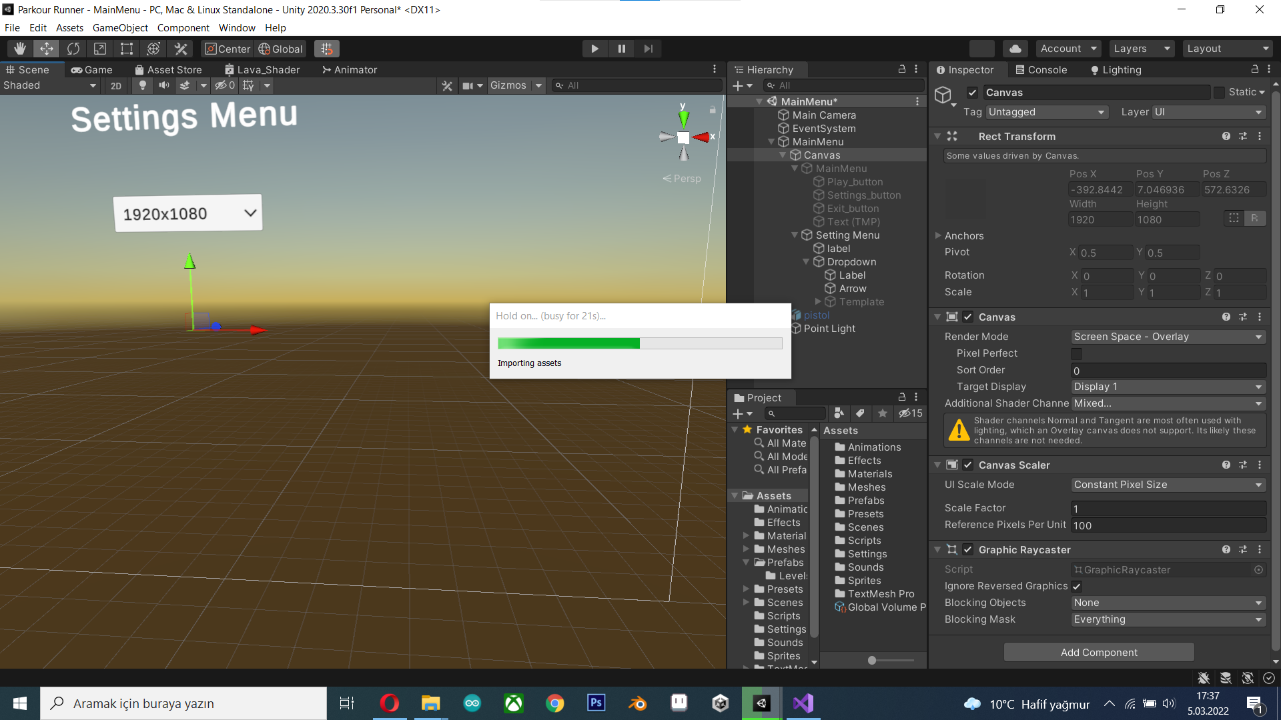1281x720 pixels.
Task: Click the Add Component button
Action: tap(1099, 651)
